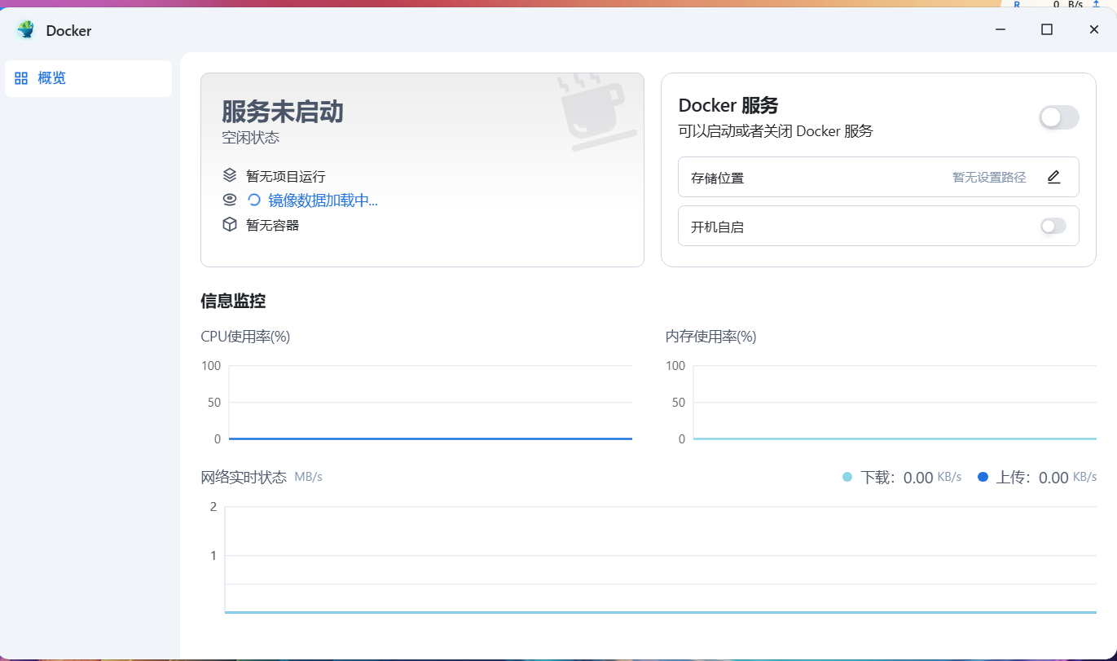Click the loading spinner next to 镜像数据加载中

click(254, 200)
